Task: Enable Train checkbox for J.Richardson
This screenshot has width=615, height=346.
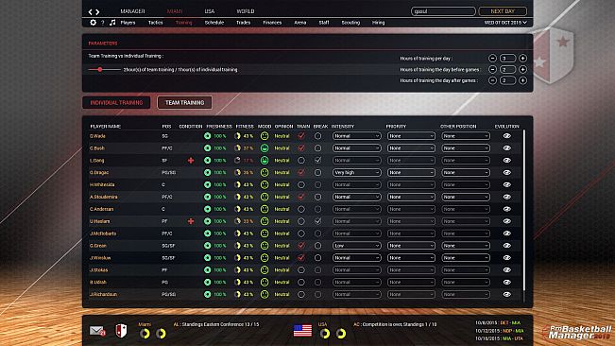Action: coord(301,294)
